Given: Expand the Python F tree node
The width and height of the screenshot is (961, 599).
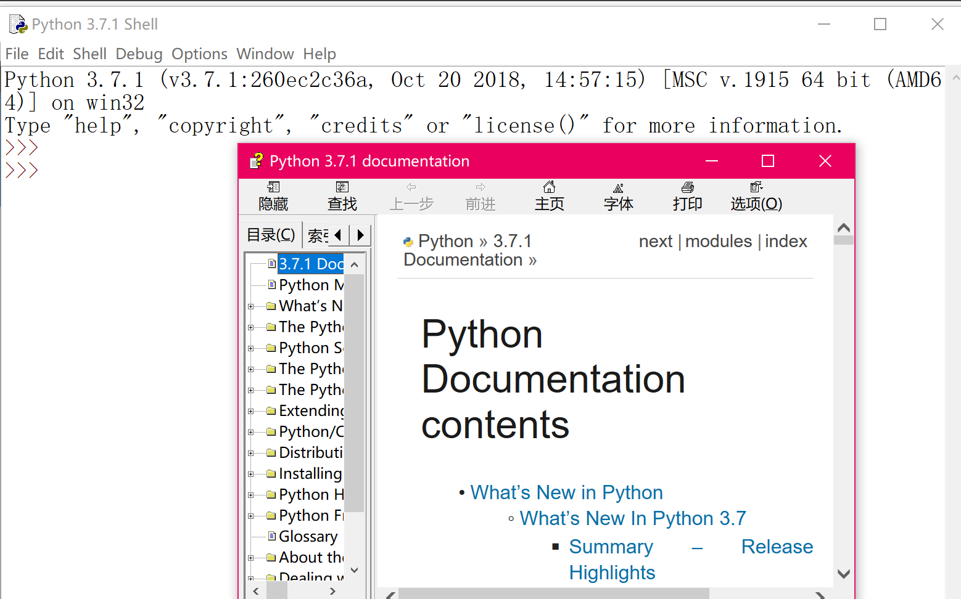Looking at the screenshot, I should coord(251,516).
